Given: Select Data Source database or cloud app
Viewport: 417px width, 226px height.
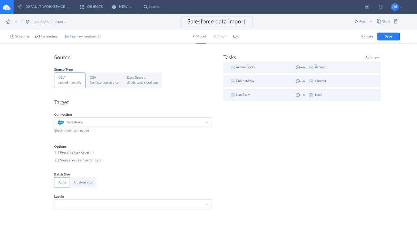Looking at the screenshot, I should [142, 80].
